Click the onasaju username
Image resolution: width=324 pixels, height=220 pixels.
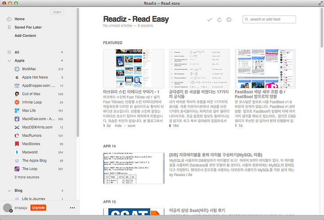point(21,208)
